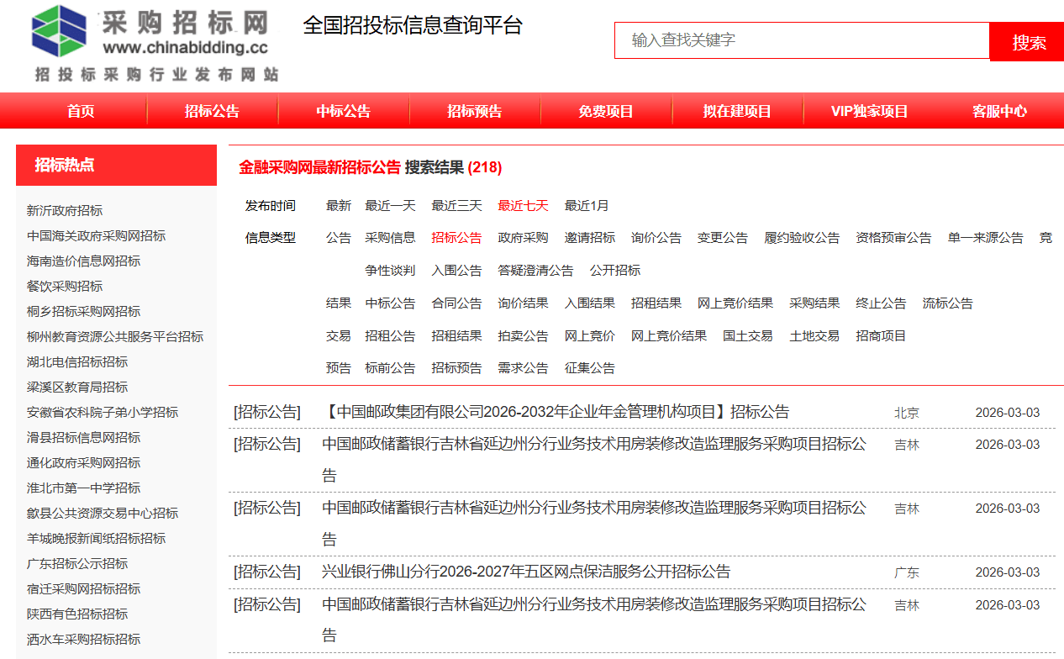This screenshot has width=1064, height=659.
Task: Select VIP独家项目 in navigation bar
Action: (x=869, y=111)
